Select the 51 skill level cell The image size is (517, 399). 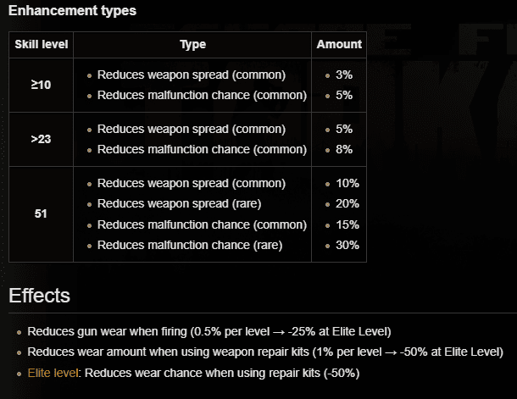41,213
